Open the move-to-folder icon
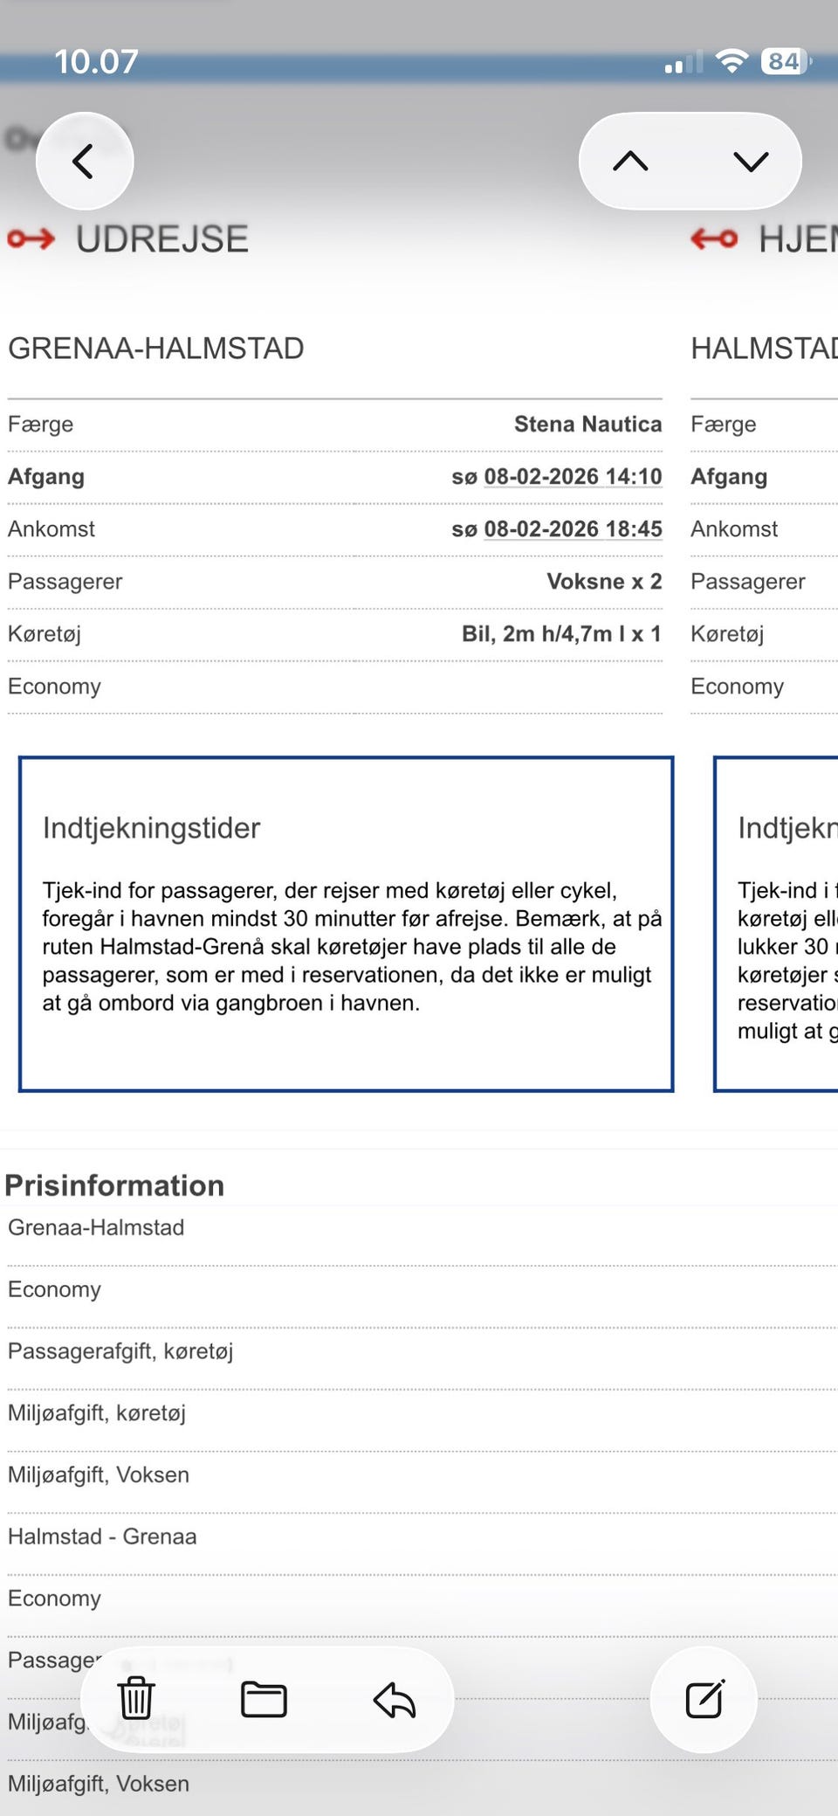This screenshot has height=1816, width=838. coord(264,1699)
